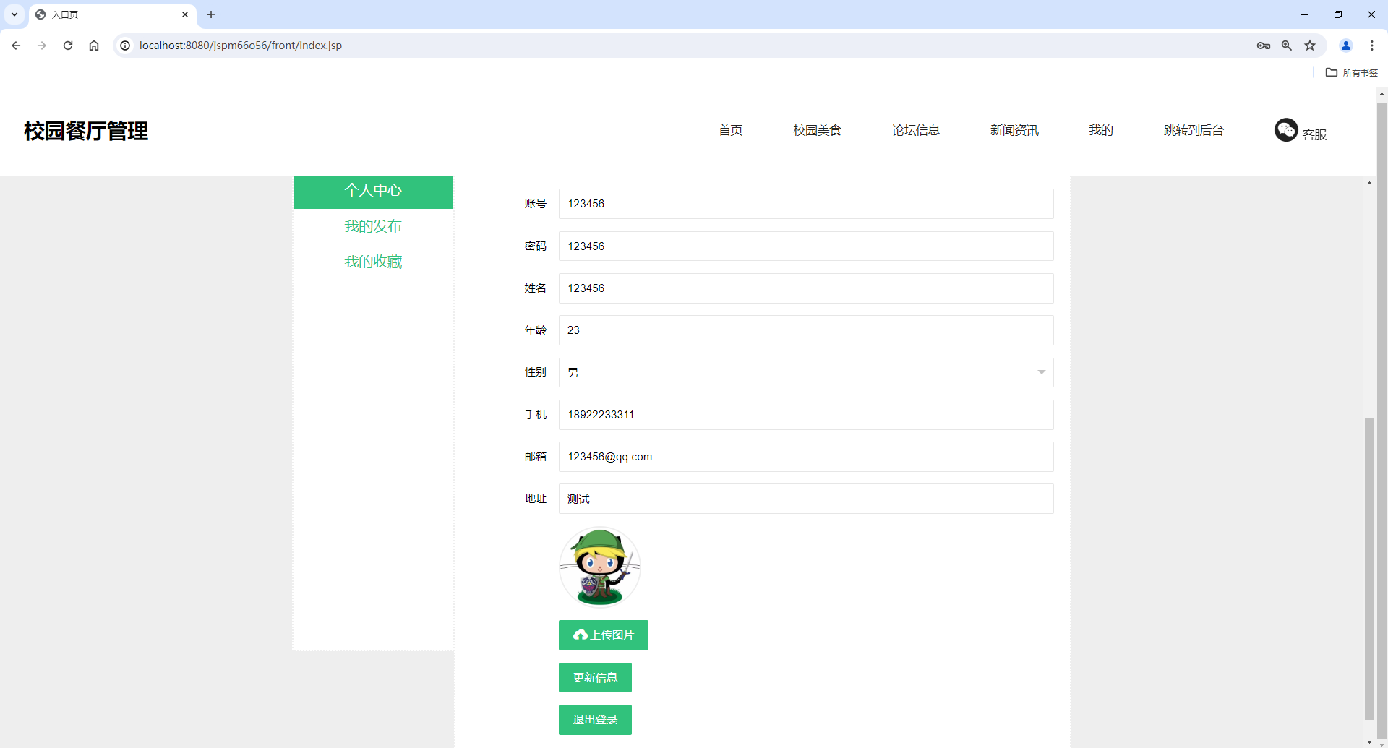The image size is (1388, 748).
Task: Reload the page with refresh icon
Action: coord(67,45)
